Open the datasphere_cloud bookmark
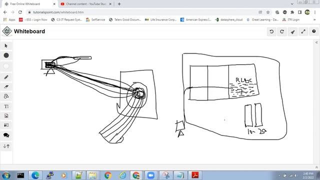 [229, 19]
